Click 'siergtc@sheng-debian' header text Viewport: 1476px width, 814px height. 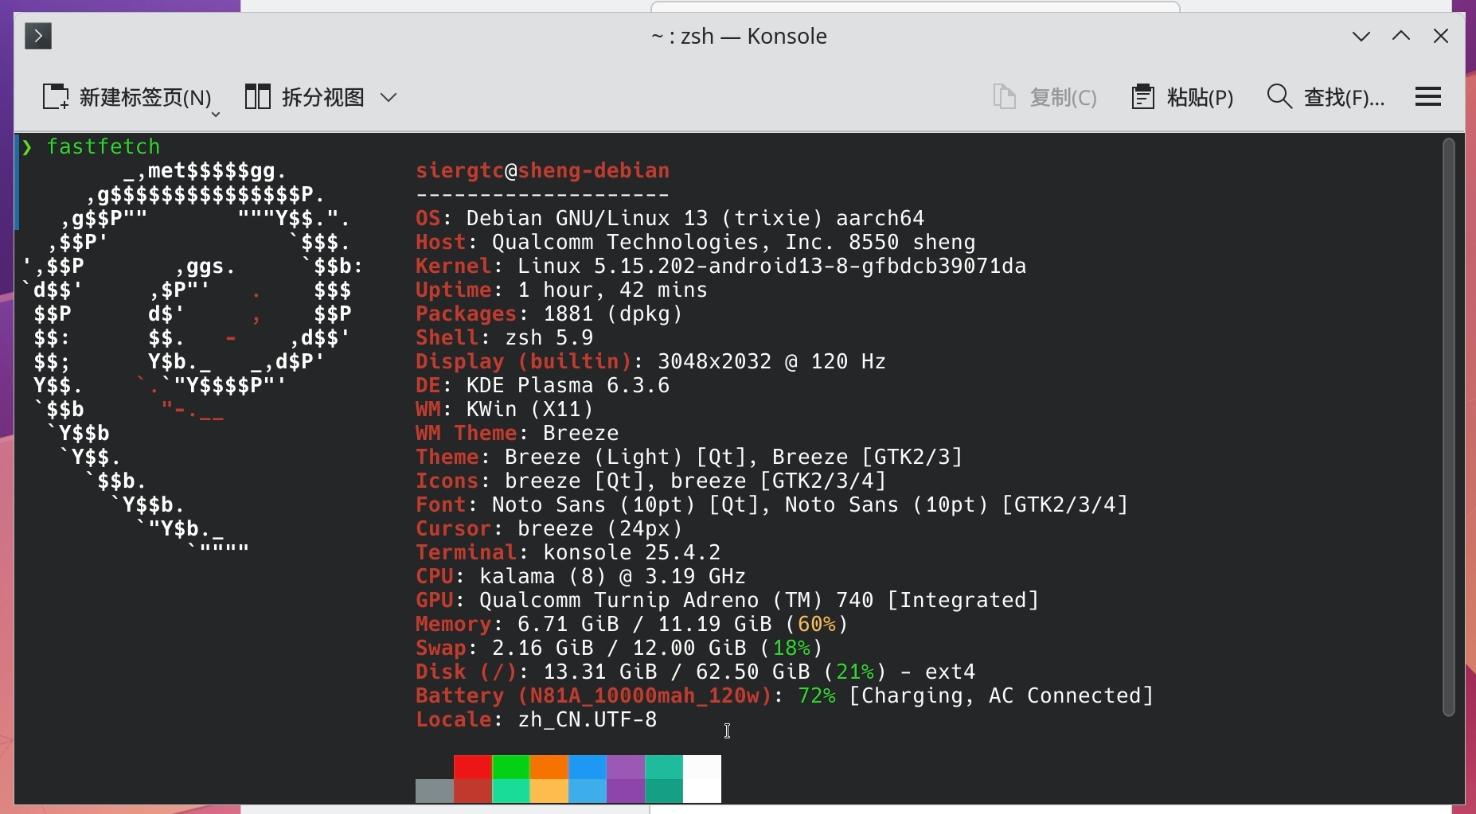point(542,170)
